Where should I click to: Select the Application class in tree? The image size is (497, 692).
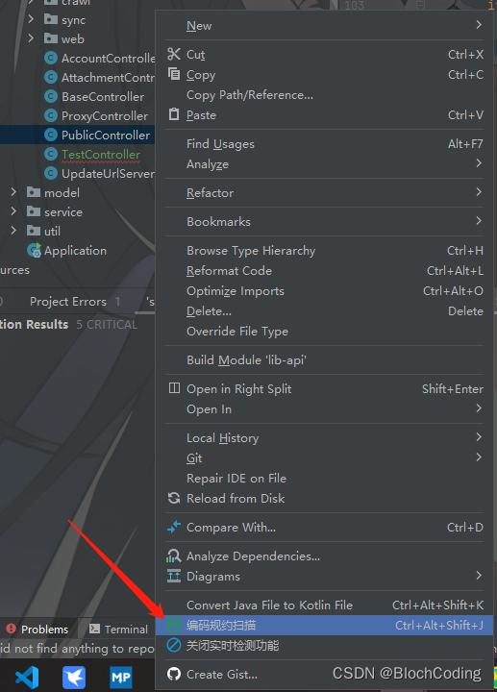tap(77, 250)
